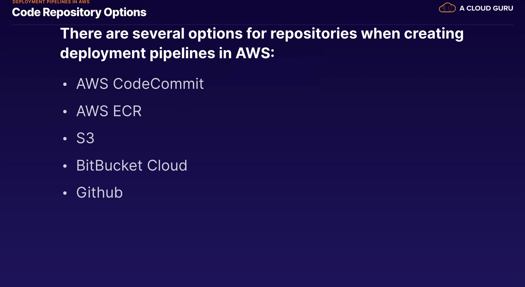The width and height of the screenshot is (525, 287).
Task: Click the "A CLOUD GURU" brand text
Action: (486, 8)
